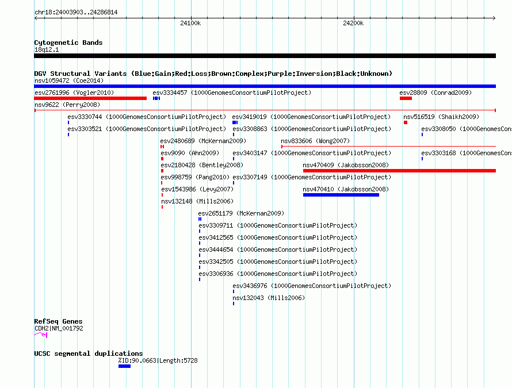Image resolution: width=512 pixels, height=388 pixels.
Task: Click the chr18:24003903..24286814 coordinate label
Action: (76, 12)
